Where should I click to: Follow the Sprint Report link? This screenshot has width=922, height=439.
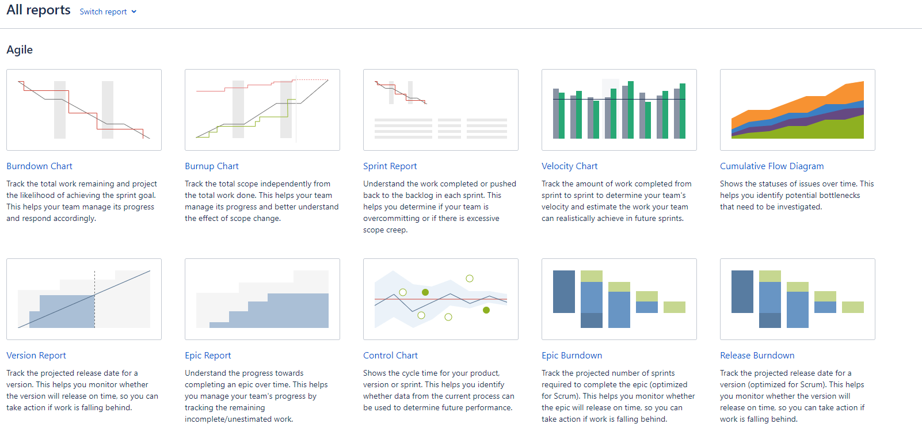[390, 166]
